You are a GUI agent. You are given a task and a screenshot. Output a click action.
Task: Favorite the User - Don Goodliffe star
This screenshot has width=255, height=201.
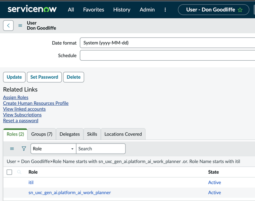(x=240, y=10)
